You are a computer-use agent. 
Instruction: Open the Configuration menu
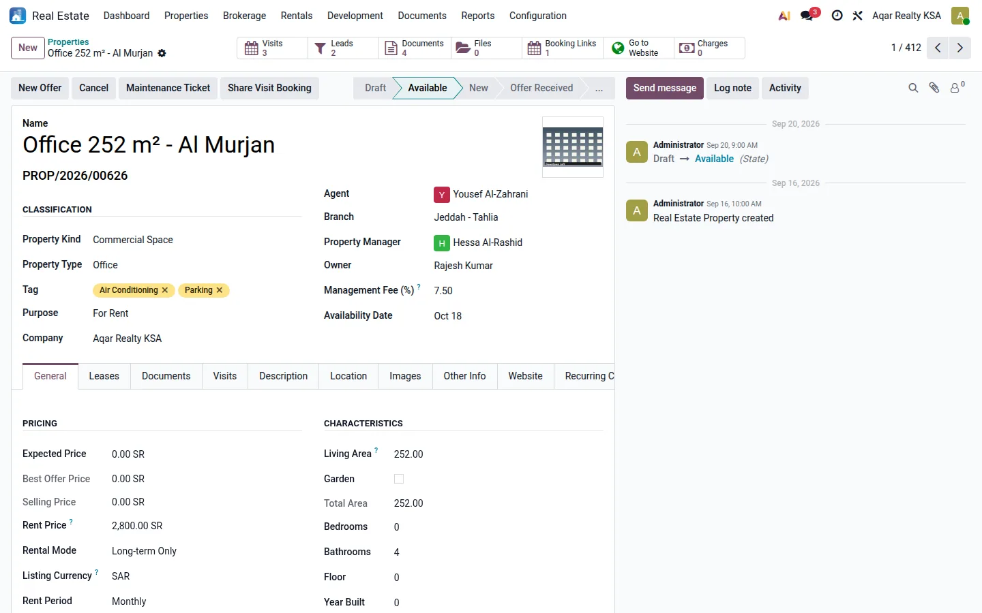pyautogui.click(x=538, y=16)
